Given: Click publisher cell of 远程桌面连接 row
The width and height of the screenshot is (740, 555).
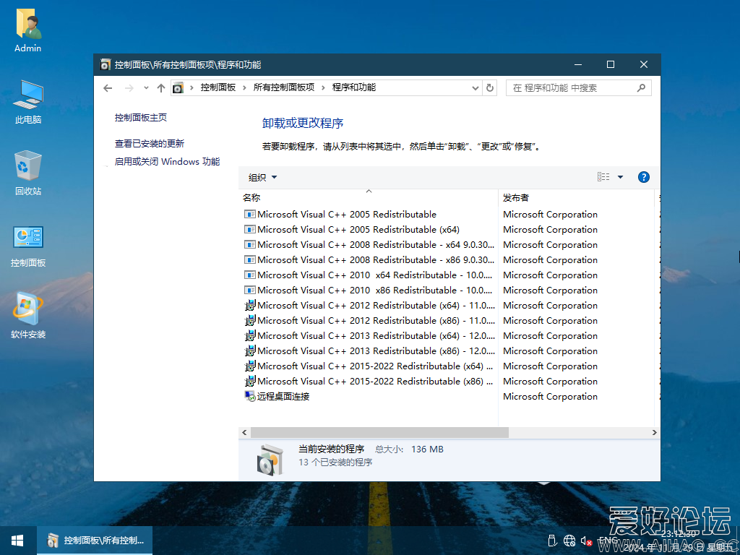Looking at the screenshot, I should coord(550,397).
